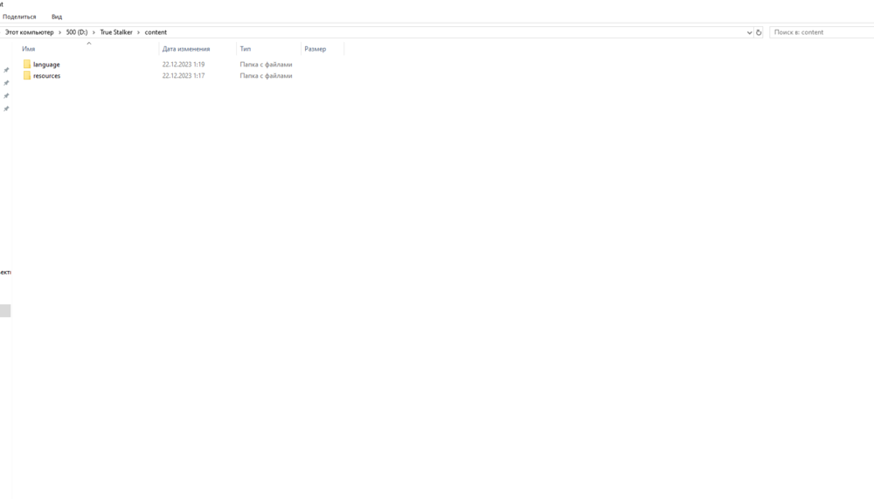Open address bar history dropdown
The image size is (874, 499).
coord(749,32)
